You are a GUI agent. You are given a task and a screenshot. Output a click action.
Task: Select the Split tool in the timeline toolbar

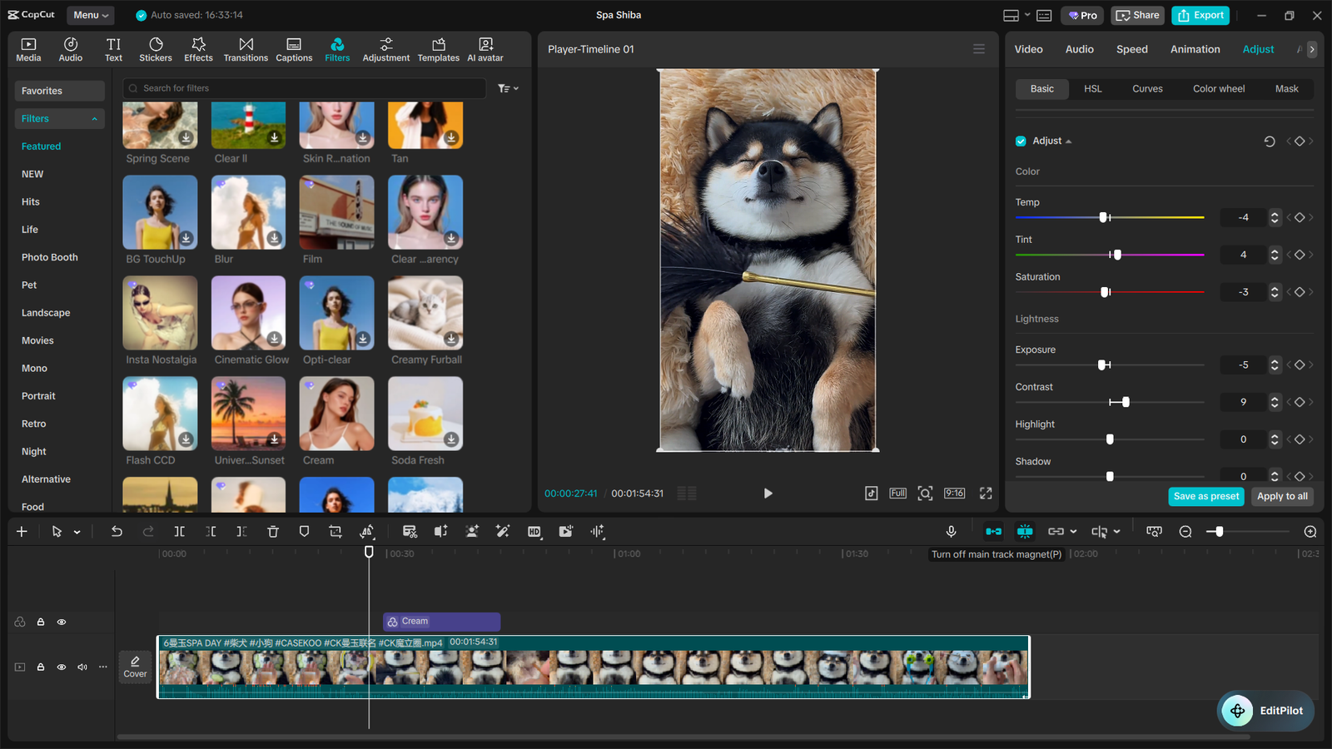179,531
